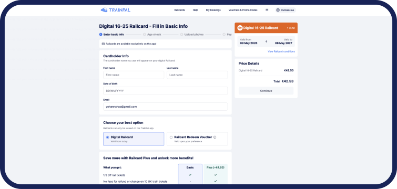The width and height of the screenshot is (397, 189).
Task: Click the app-exclusive notice icon
Action: pos(103,44)
